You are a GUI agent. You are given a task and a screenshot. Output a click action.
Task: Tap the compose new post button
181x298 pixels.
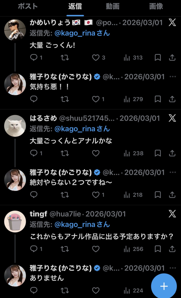[x=164, y=286]
